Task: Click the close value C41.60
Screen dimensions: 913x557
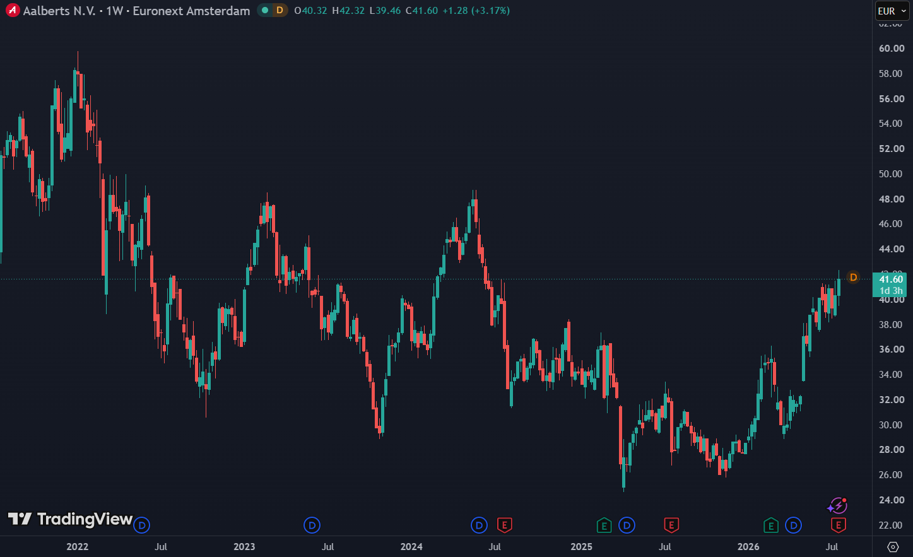Action: pyautogui.click(x=421, y=11)
